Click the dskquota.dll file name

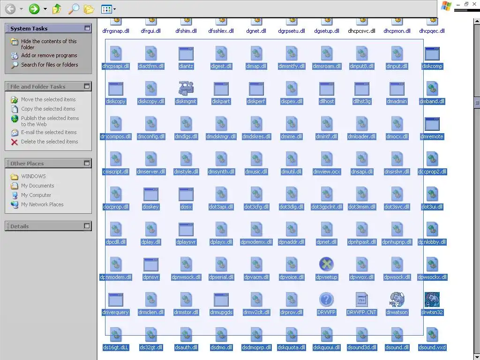(292, 347)
